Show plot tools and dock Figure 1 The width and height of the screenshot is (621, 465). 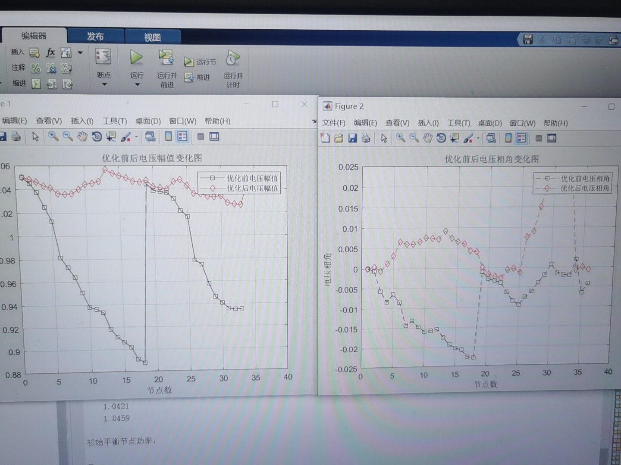(x=214, y=137)
